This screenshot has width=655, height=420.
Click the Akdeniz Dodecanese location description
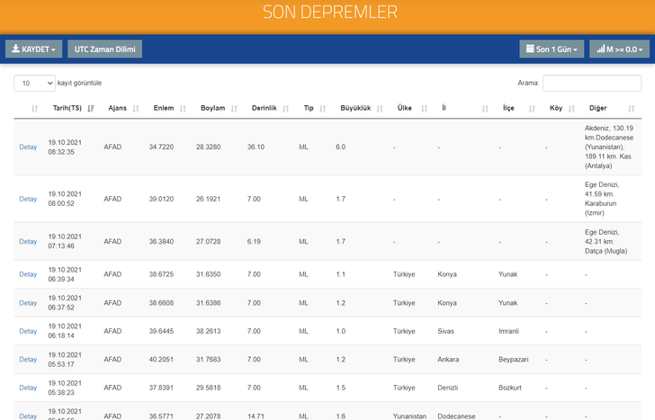(609, 147)
